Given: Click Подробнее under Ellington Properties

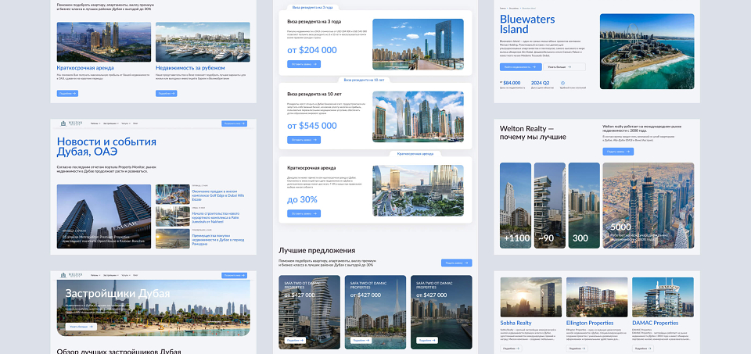Looking at the screenshot, I should point(577,349).
